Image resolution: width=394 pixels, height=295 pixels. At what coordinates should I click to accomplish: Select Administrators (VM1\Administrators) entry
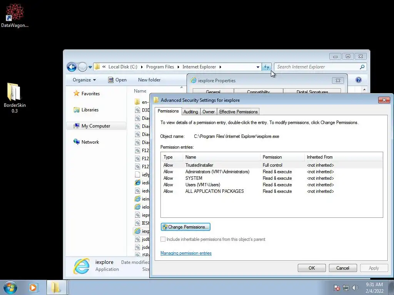click(272, 172)
